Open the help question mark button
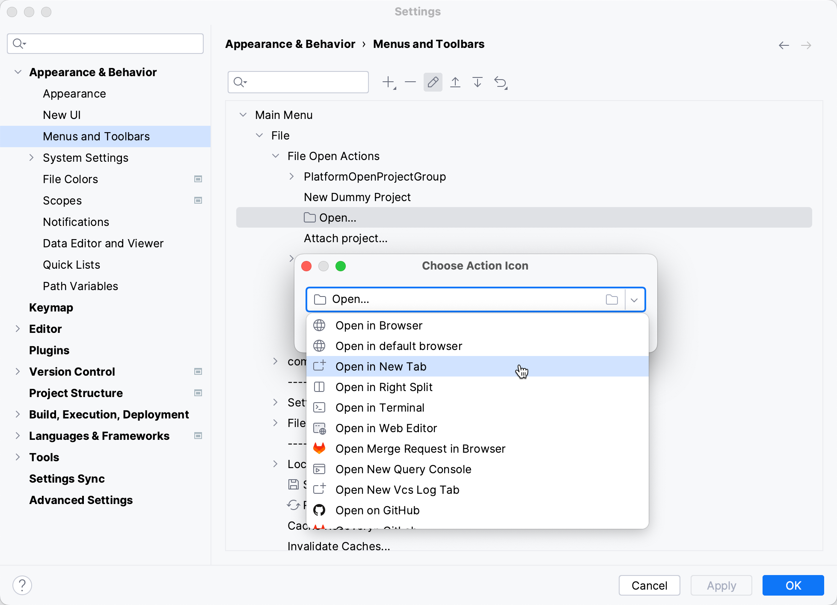 (x=22, y=585)
